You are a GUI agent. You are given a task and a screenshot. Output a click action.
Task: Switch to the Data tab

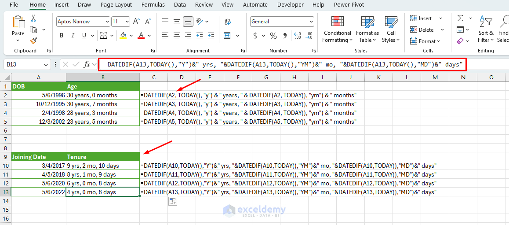(x=180, y=5)
